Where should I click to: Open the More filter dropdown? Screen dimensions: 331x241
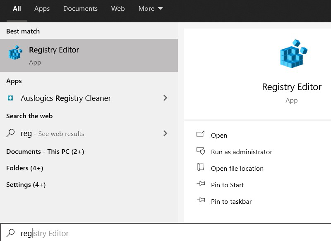[151, 9]
